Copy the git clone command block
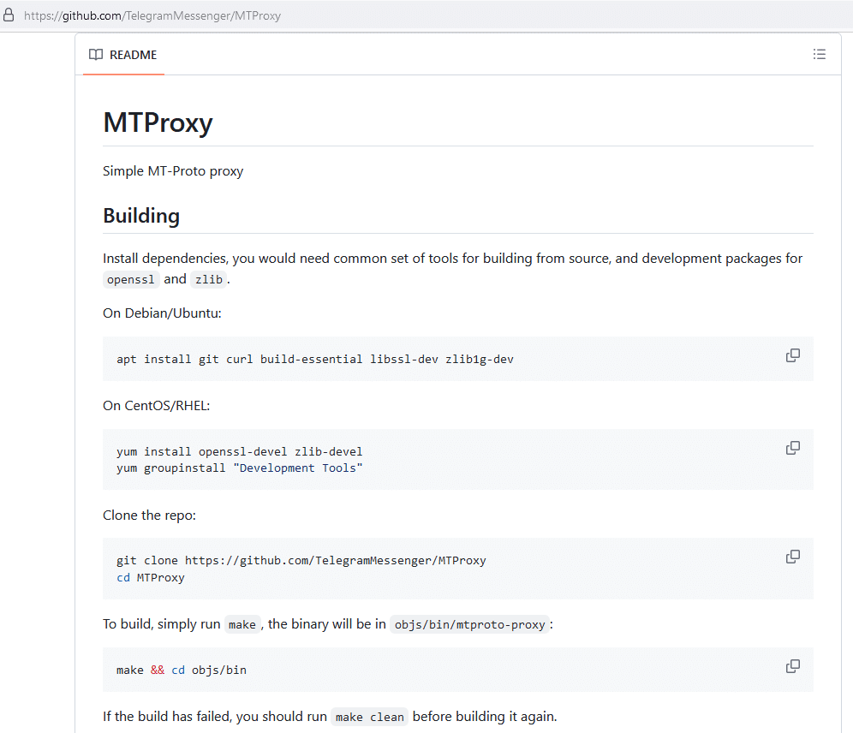Viewport: 853px width, 733px height. pos(792,557)
